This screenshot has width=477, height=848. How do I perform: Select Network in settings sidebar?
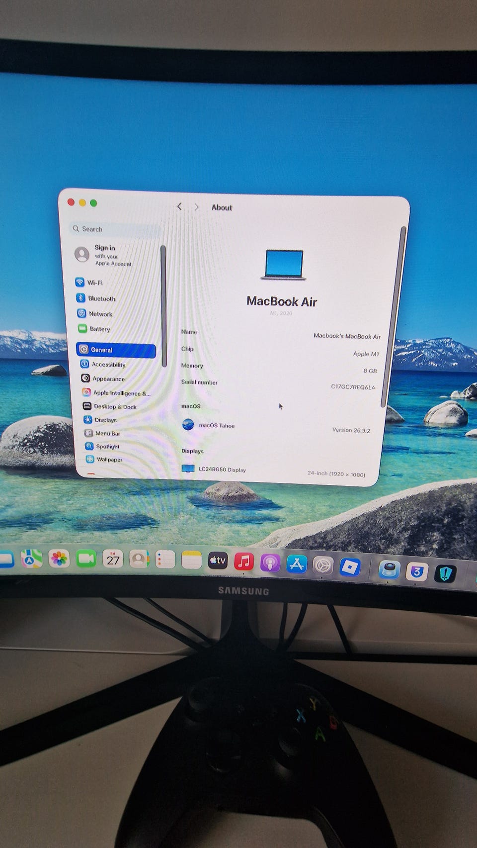(95, 314)
